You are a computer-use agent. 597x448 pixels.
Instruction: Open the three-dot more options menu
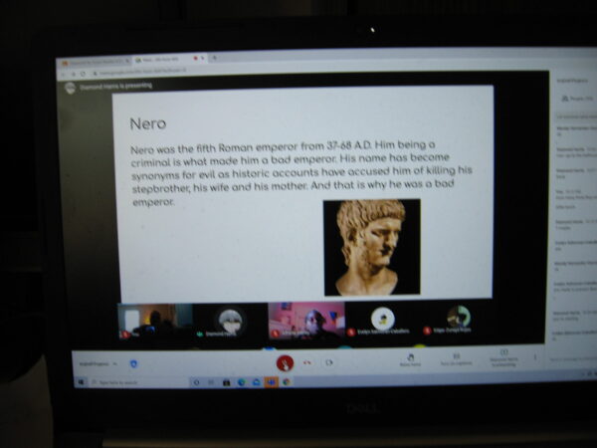[535, 357]
